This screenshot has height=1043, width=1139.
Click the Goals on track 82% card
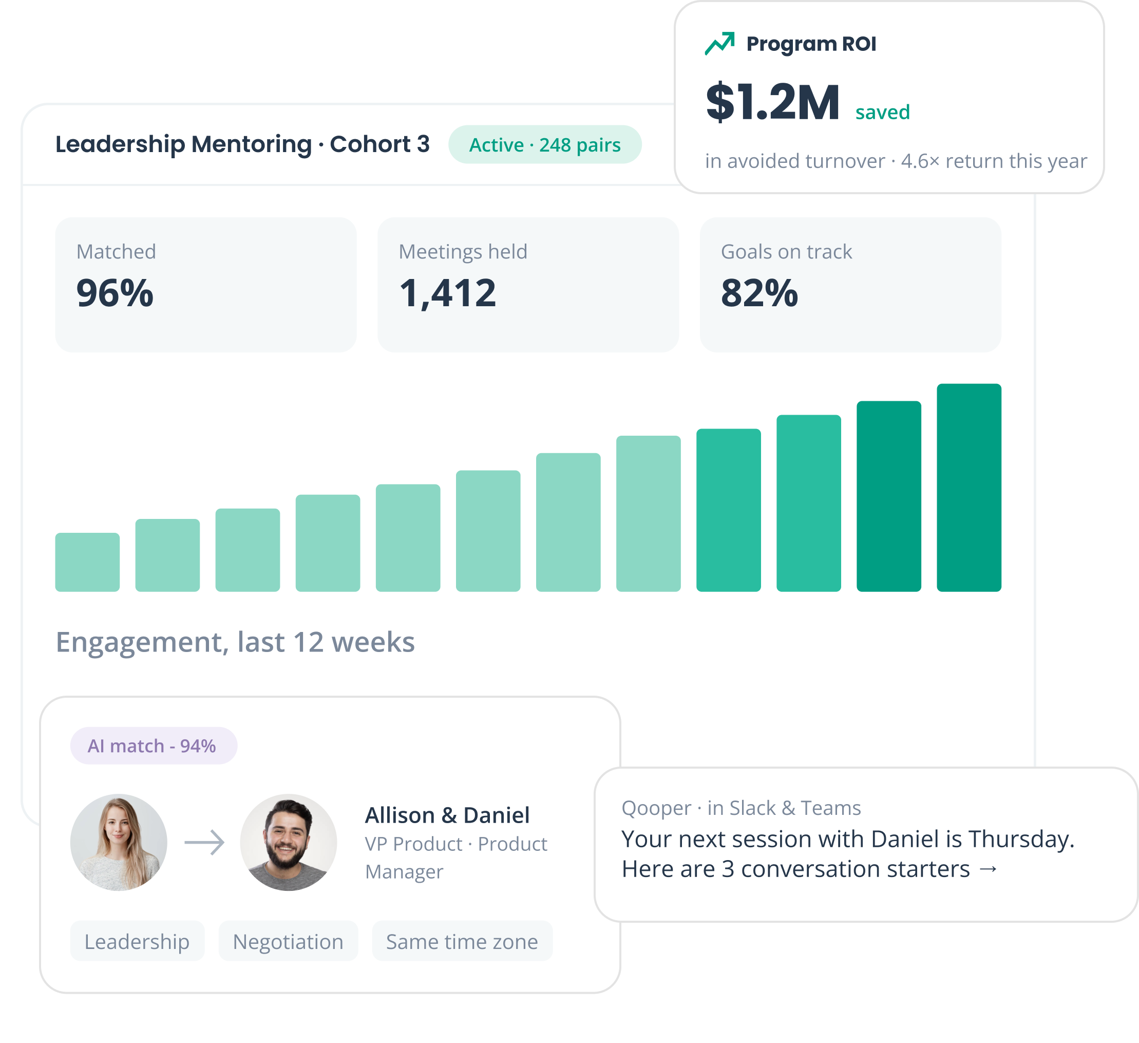pos(850,285)
